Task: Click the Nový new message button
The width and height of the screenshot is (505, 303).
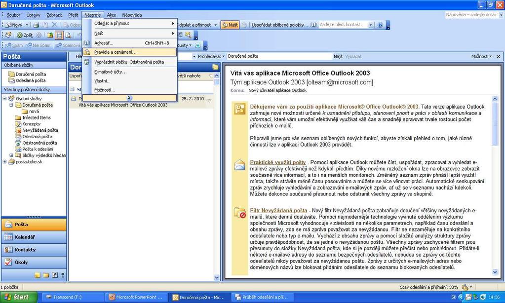Action: tap(14, 25)
